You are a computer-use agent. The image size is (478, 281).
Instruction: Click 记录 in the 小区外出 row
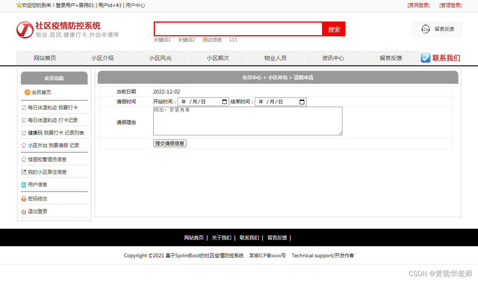click(x=74, y=146)
